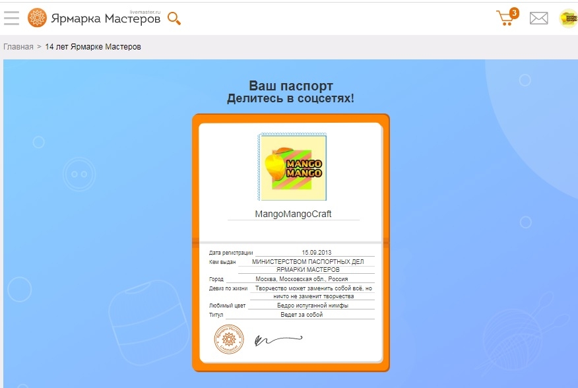Click the Титул label
The height and width of the screenshot is (388, 578).
click(x=216, y=315)
